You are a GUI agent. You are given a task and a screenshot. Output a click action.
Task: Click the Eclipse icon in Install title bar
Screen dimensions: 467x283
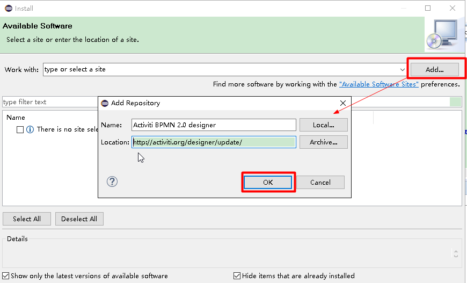coord(9,9)
